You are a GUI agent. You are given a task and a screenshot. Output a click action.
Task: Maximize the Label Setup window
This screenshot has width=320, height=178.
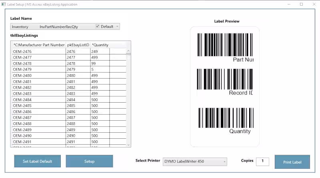coord(301,4)
